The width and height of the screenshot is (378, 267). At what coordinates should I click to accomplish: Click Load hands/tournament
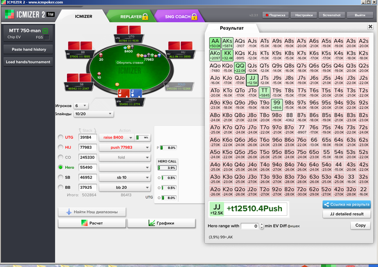pos(28,62)
